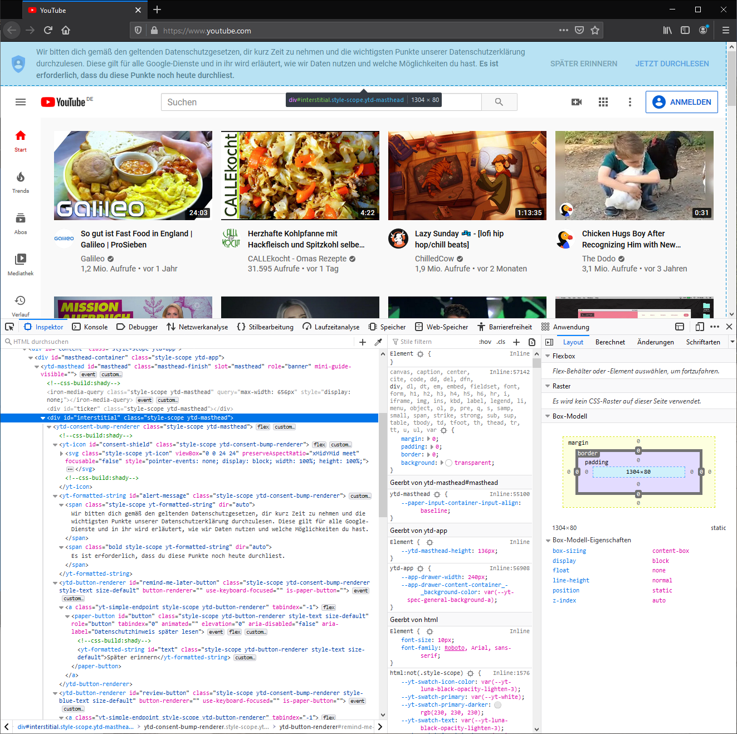Toggle custom badge on alert-message node

pyautogui.click(x=360, y=496)
